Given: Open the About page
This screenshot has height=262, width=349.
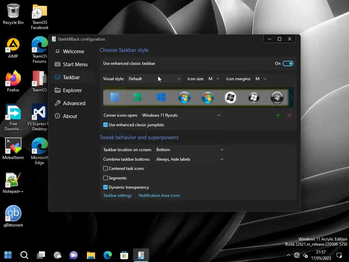Looking at the screenshot, I should pos(74,116).
